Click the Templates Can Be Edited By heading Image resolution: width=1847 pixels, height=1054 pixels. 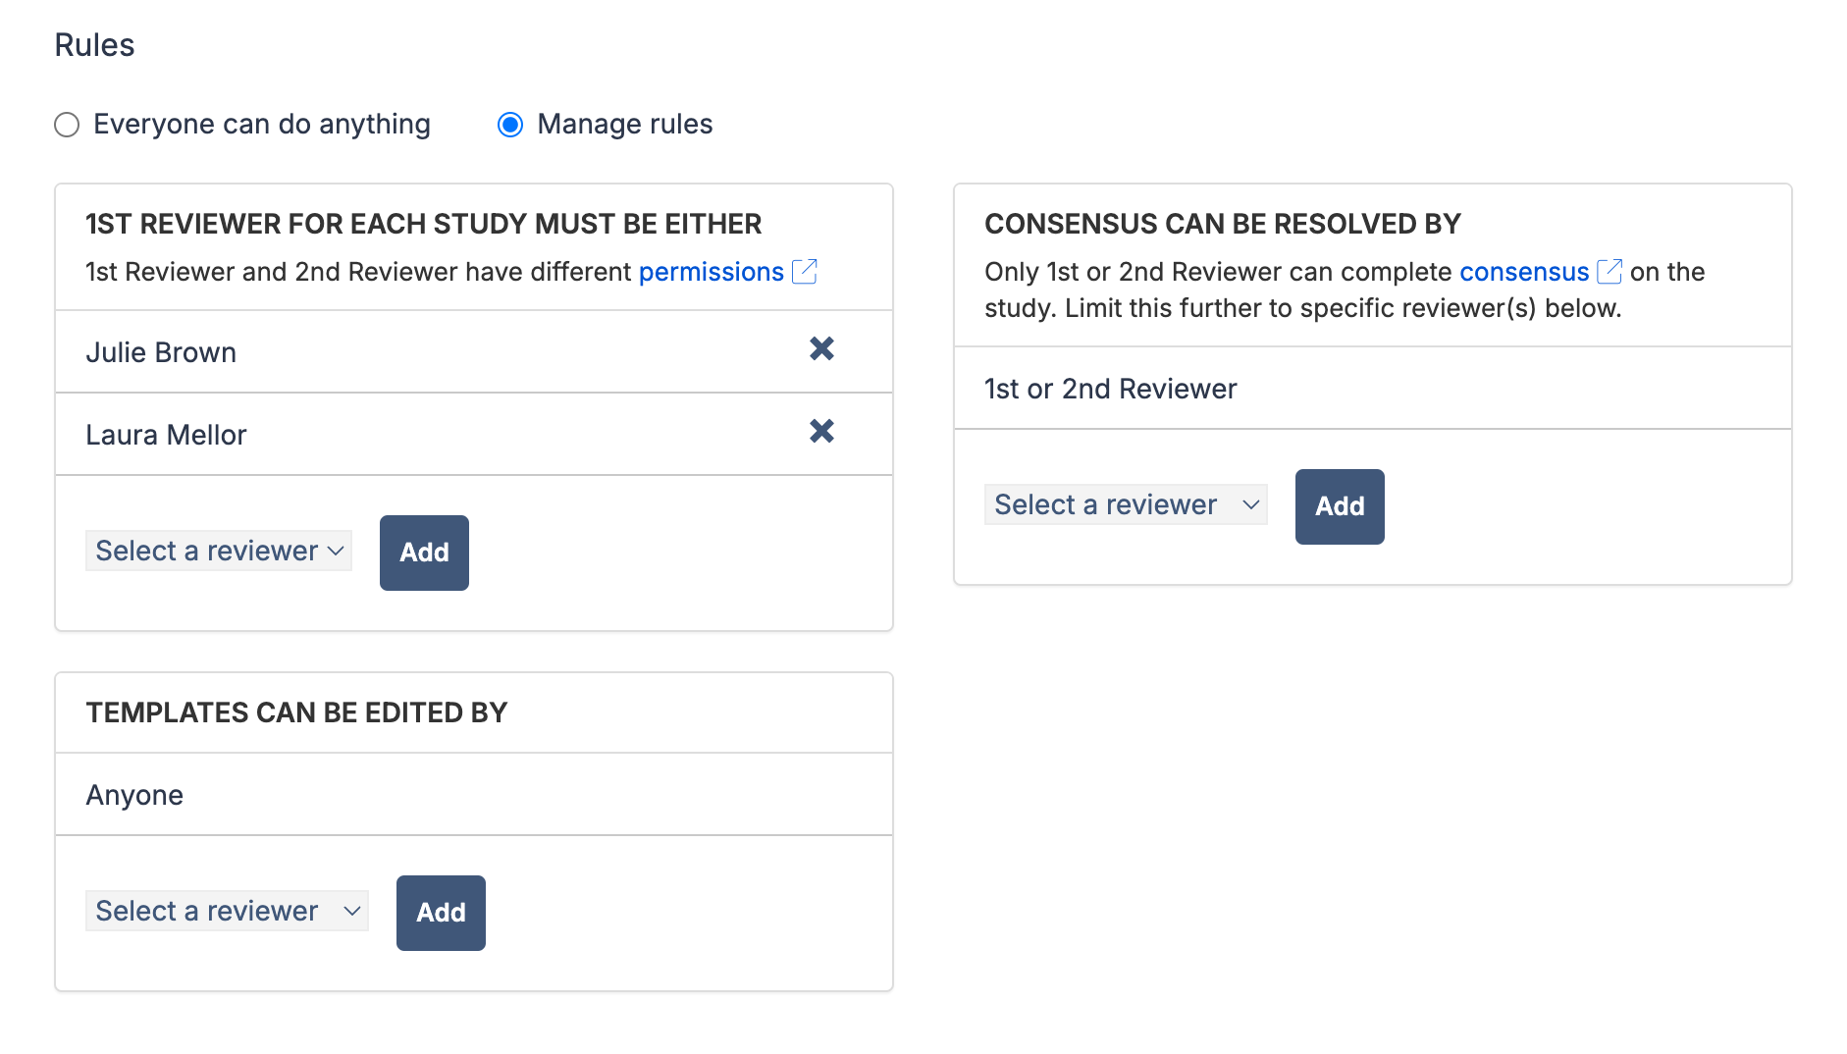[296, 712]
